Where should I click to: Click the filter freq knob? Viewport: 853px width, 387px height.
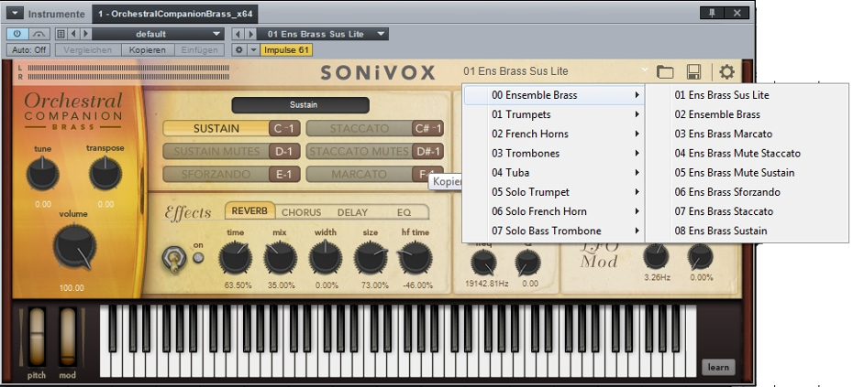483,263
